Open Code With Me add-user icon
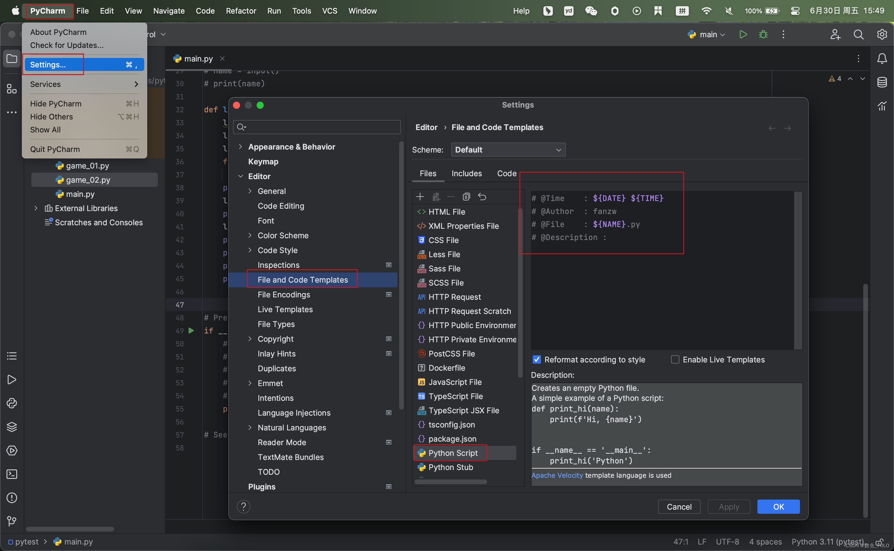Image resolution: width=894 pixels, height=551 pixels. [x=835, y=34]
